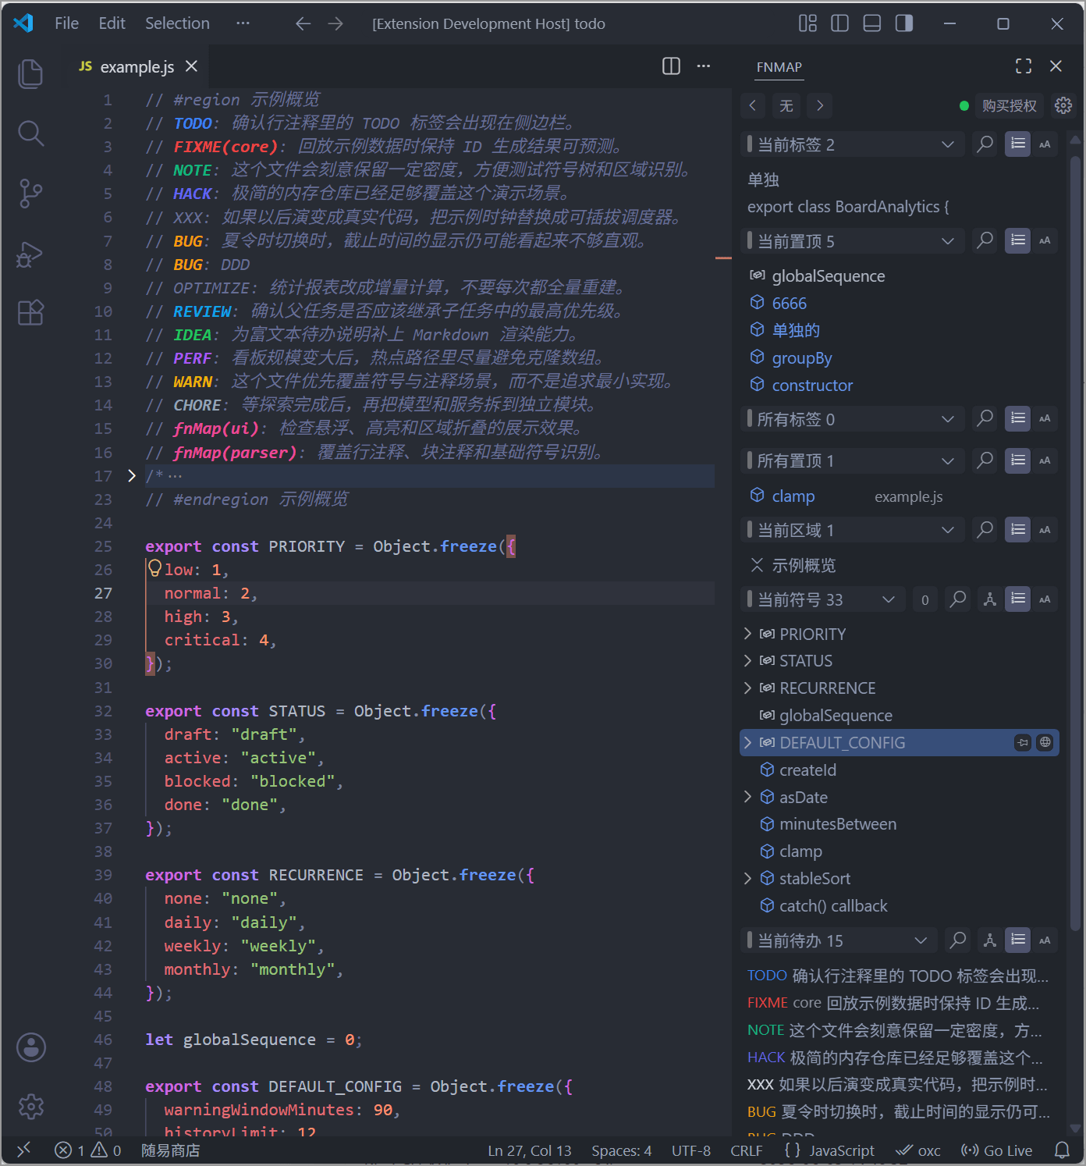
Task: Open remote window indicator in status bar
Action: tap(24, 1150)
